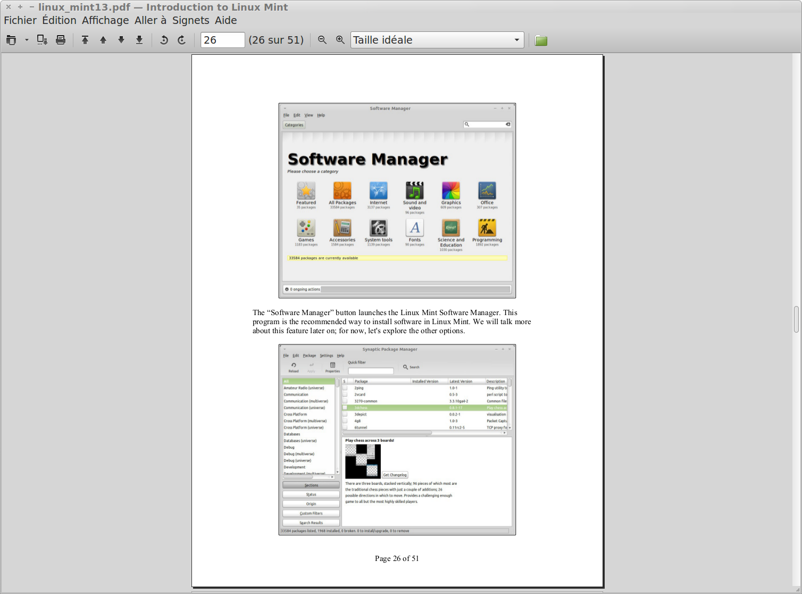The width and height of the screenshot is (802, 594).
Task: Tick the checkbox beside package 3270-common
Action: [x=345, y=401]
